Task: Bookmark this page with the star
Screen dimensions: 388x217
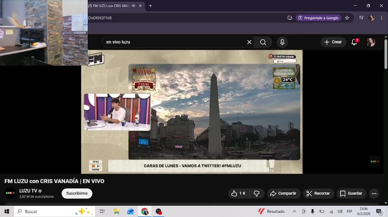Action: (x=347, y=18)
